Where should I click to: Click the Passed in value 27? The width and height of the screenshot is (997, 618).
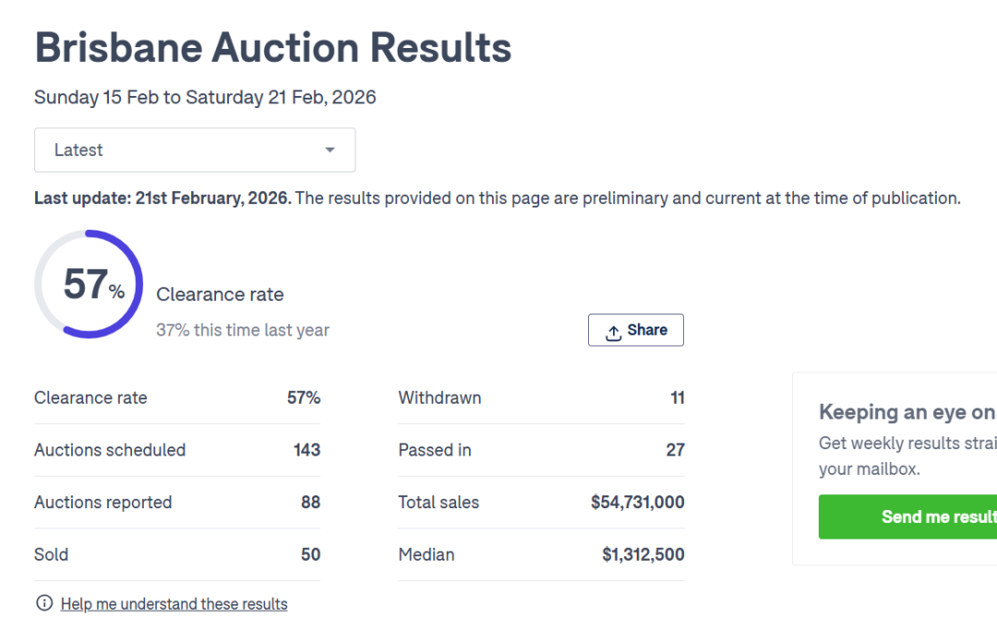[675, 450]
